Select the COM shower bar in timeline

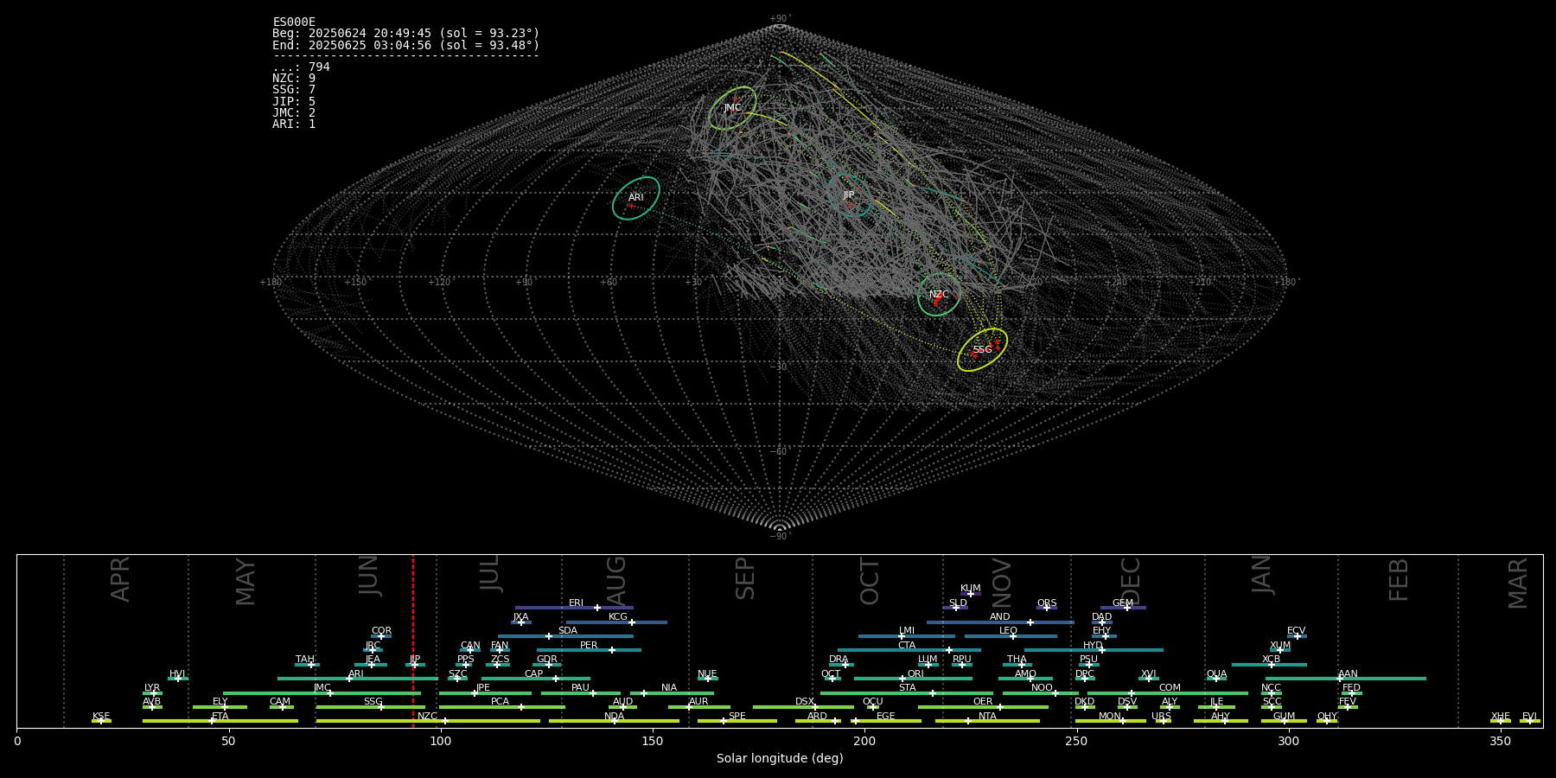click(1169, 693)
